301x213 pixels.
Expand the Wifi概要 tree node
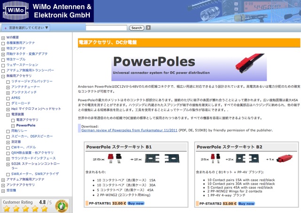(3, 38)
